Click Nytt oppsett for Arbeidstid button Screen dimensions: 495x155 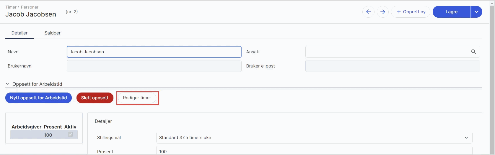click(x=38, y=98)
